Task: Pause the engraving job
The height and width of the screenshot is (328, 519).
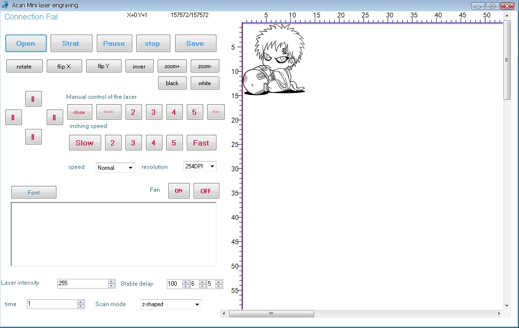Action: pyautogui.click(x=114, y=43)
